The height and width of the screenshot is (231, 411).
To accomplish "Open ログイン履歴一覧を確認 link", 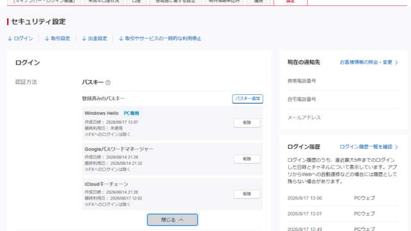I will pyautogui.click(x=369, y=147).
